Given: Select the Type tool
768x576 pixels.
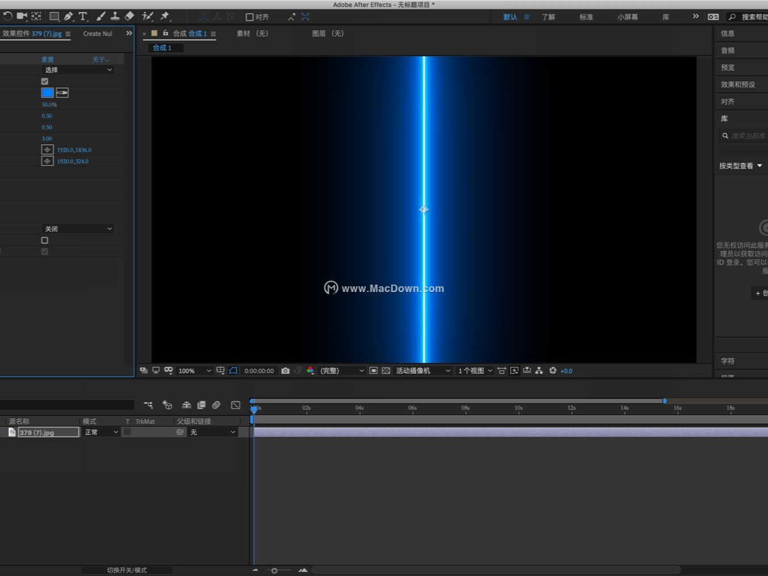Looking at the screenshot, I should pyautogui.click(x=83, y=16).
